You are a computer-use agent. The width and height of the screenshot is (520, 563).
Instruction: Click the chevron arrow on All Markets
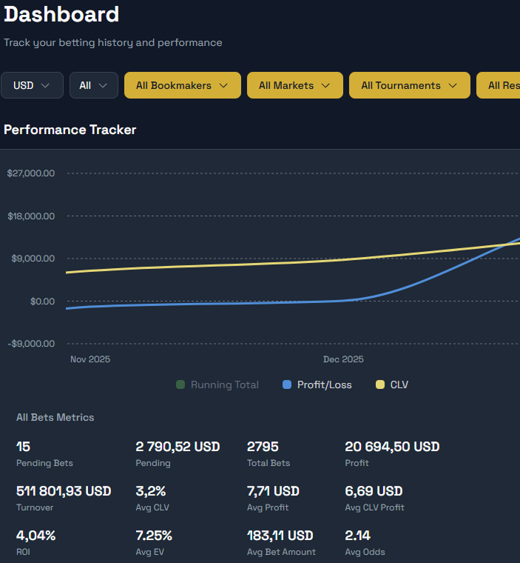pos(326,86)
